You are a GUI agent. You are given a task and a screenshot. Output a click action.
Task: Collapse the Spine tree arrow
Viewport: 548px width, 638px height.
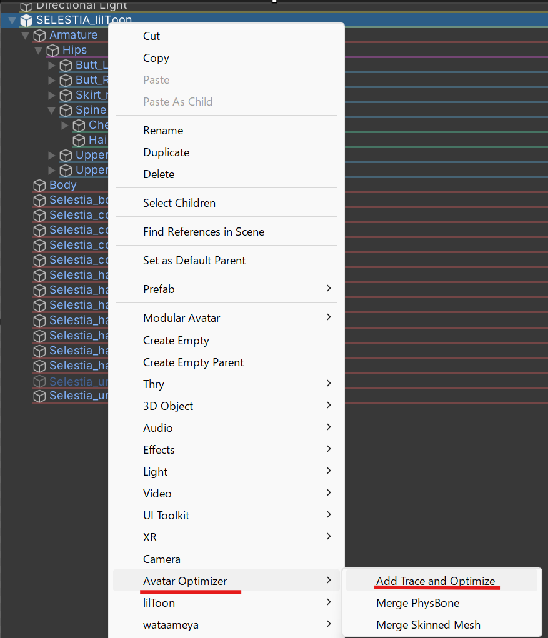point(51,110)
